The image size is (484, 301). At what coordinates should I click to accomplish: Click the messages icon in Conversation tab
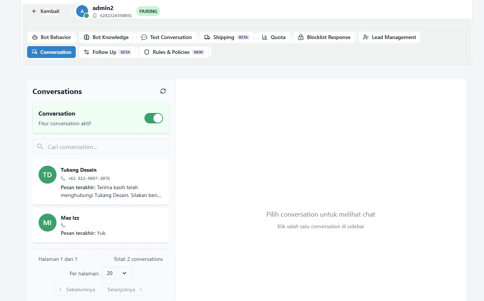pos(35,52)
